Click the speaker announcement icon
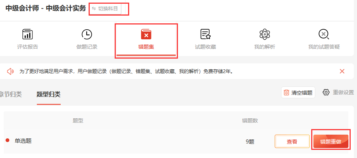 click(x=10, y=72)
